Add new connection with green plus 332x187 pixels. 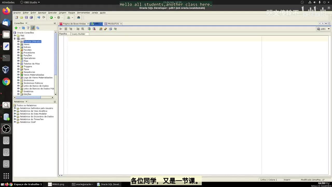16,28
